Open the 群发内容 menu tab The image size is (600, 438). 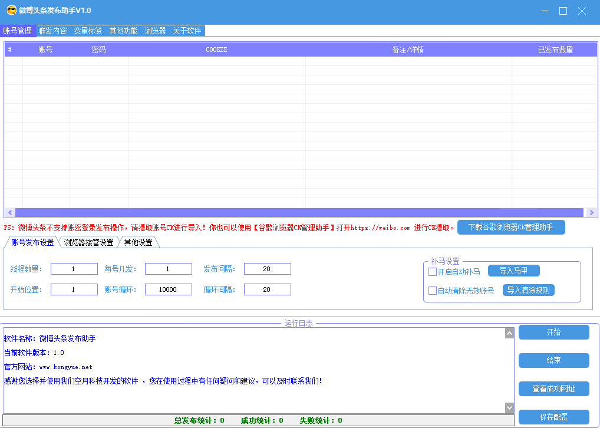[53, 31]
